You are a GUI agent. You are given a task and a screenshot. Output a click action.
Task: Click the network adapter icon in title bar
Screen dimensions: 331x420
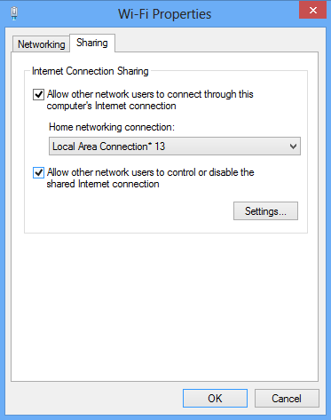[14, 13]
